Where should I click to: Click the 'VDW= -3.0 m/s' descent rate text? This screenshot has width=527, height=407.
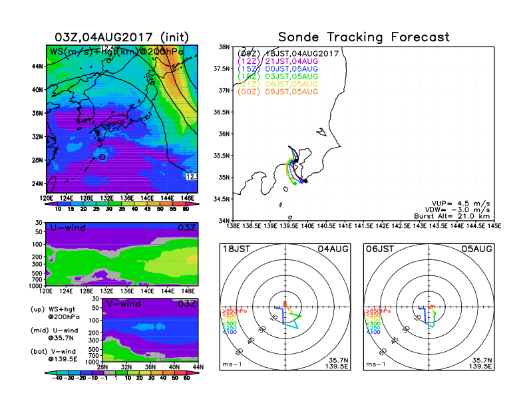coord(457,210)
